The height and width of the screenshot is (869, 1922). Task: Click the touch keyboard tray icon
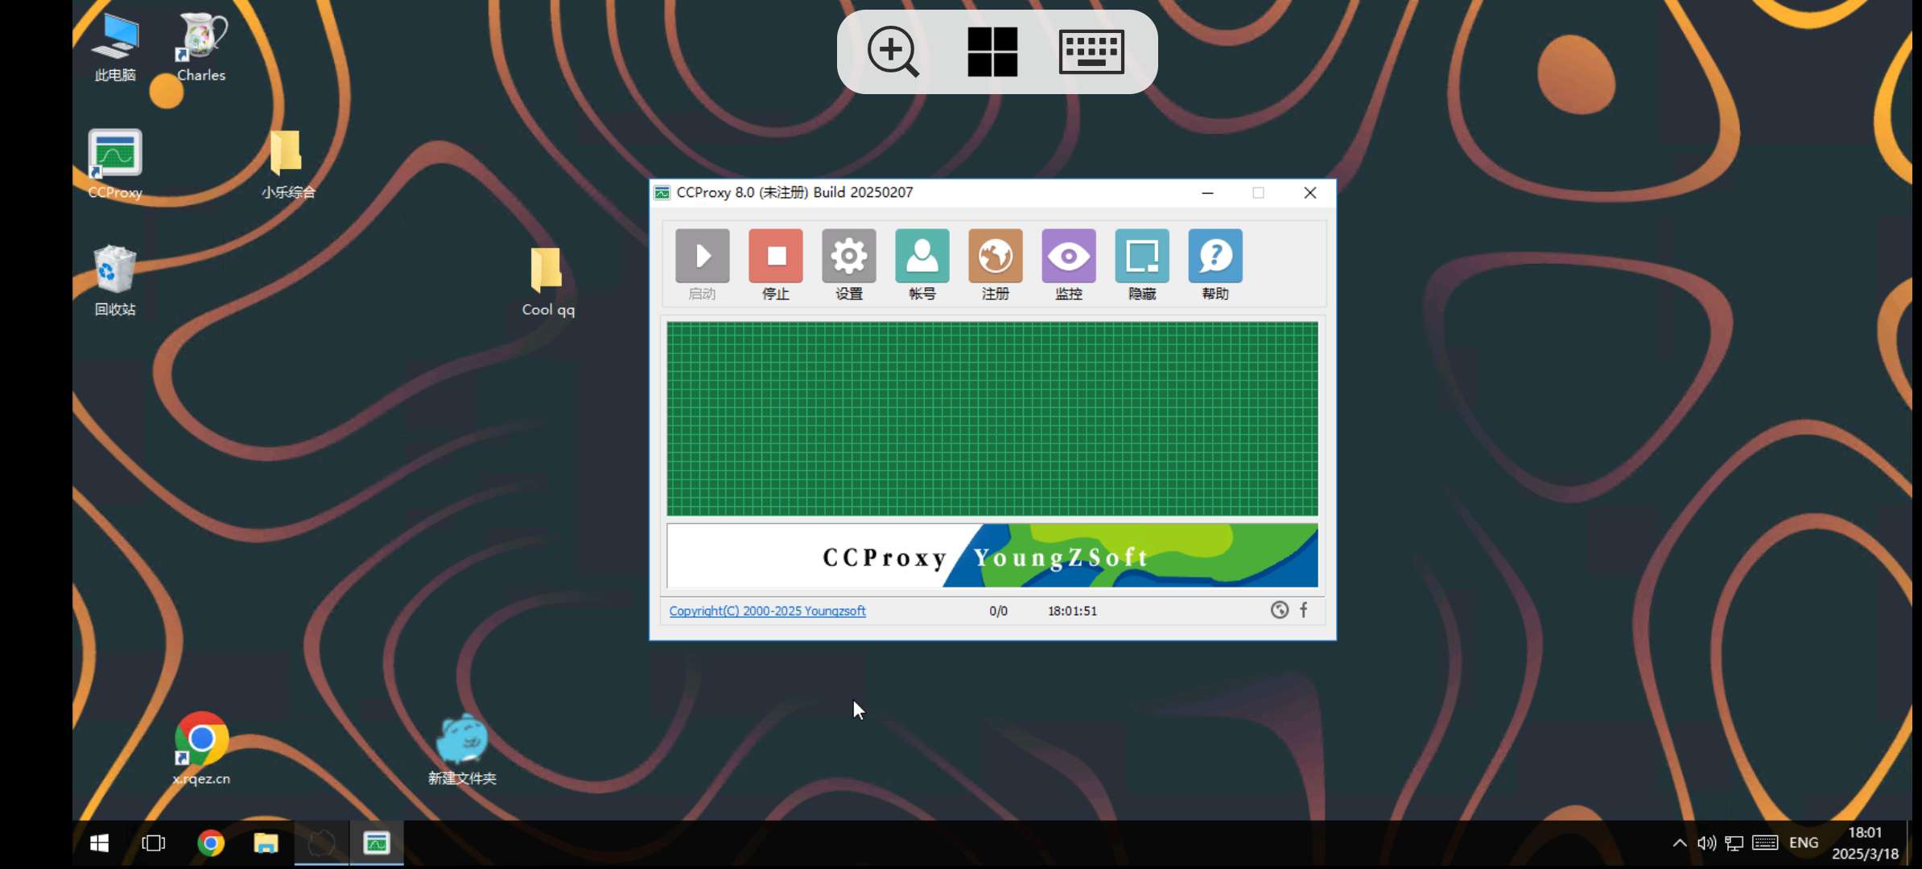(x=1765, y=842)
